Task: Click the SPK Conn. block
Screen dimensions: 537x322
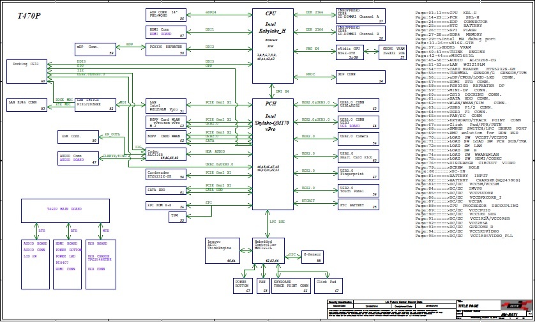Action: coord(78,137)
